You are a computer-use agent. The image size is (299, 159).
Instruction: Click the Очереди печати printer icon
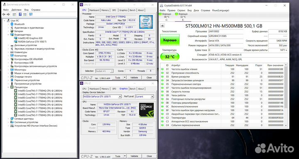point(12,77)
